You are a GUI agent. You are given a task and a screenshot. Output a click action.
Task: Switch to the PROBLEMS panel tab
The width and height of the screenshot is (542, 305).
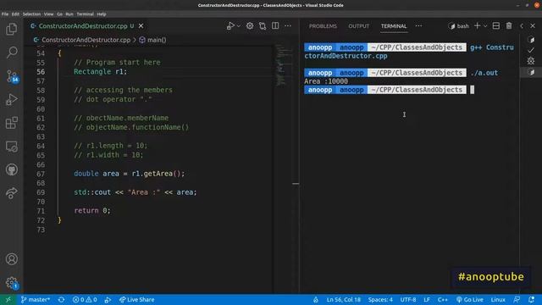point(323,26)
